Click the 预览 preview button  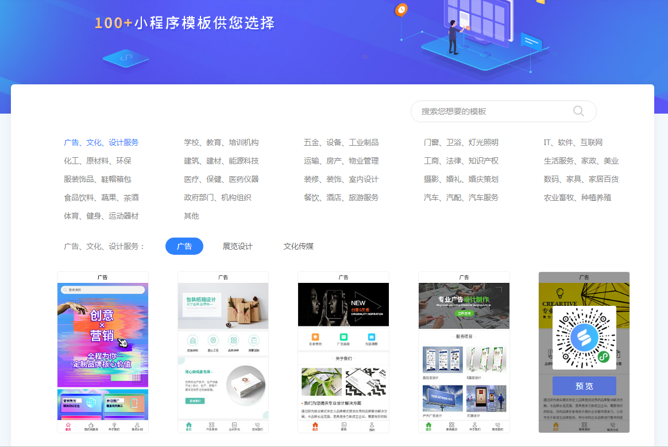click(584, 386)
